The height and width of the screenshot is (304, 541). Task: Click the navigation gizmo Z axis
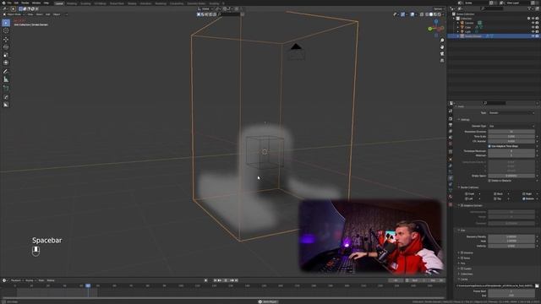coord(436,21)
